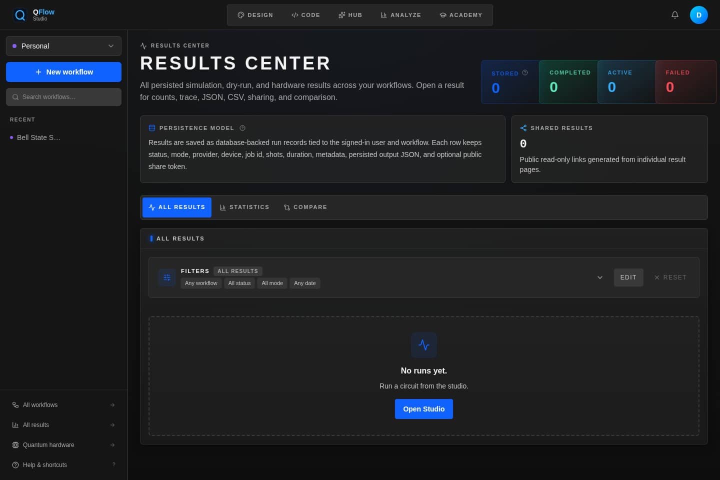Switch to the STATISTICS tab
The width and height of the screenshot is (720, 480).
click(x=244, y=207)
